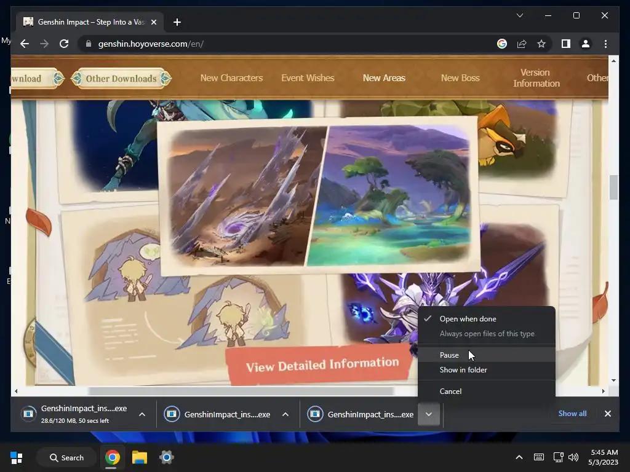Click the touch keyboard tray icon
630x472 pixels.
tap(539, 457)
